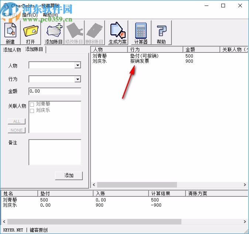Click the 垫付 column header

click(65, 193)
